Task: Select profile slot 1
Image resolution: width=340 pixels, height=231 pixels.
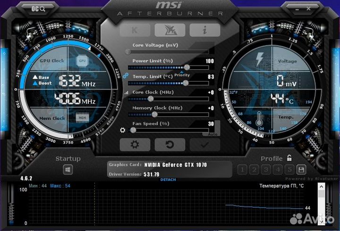Action: click(242, 170)
